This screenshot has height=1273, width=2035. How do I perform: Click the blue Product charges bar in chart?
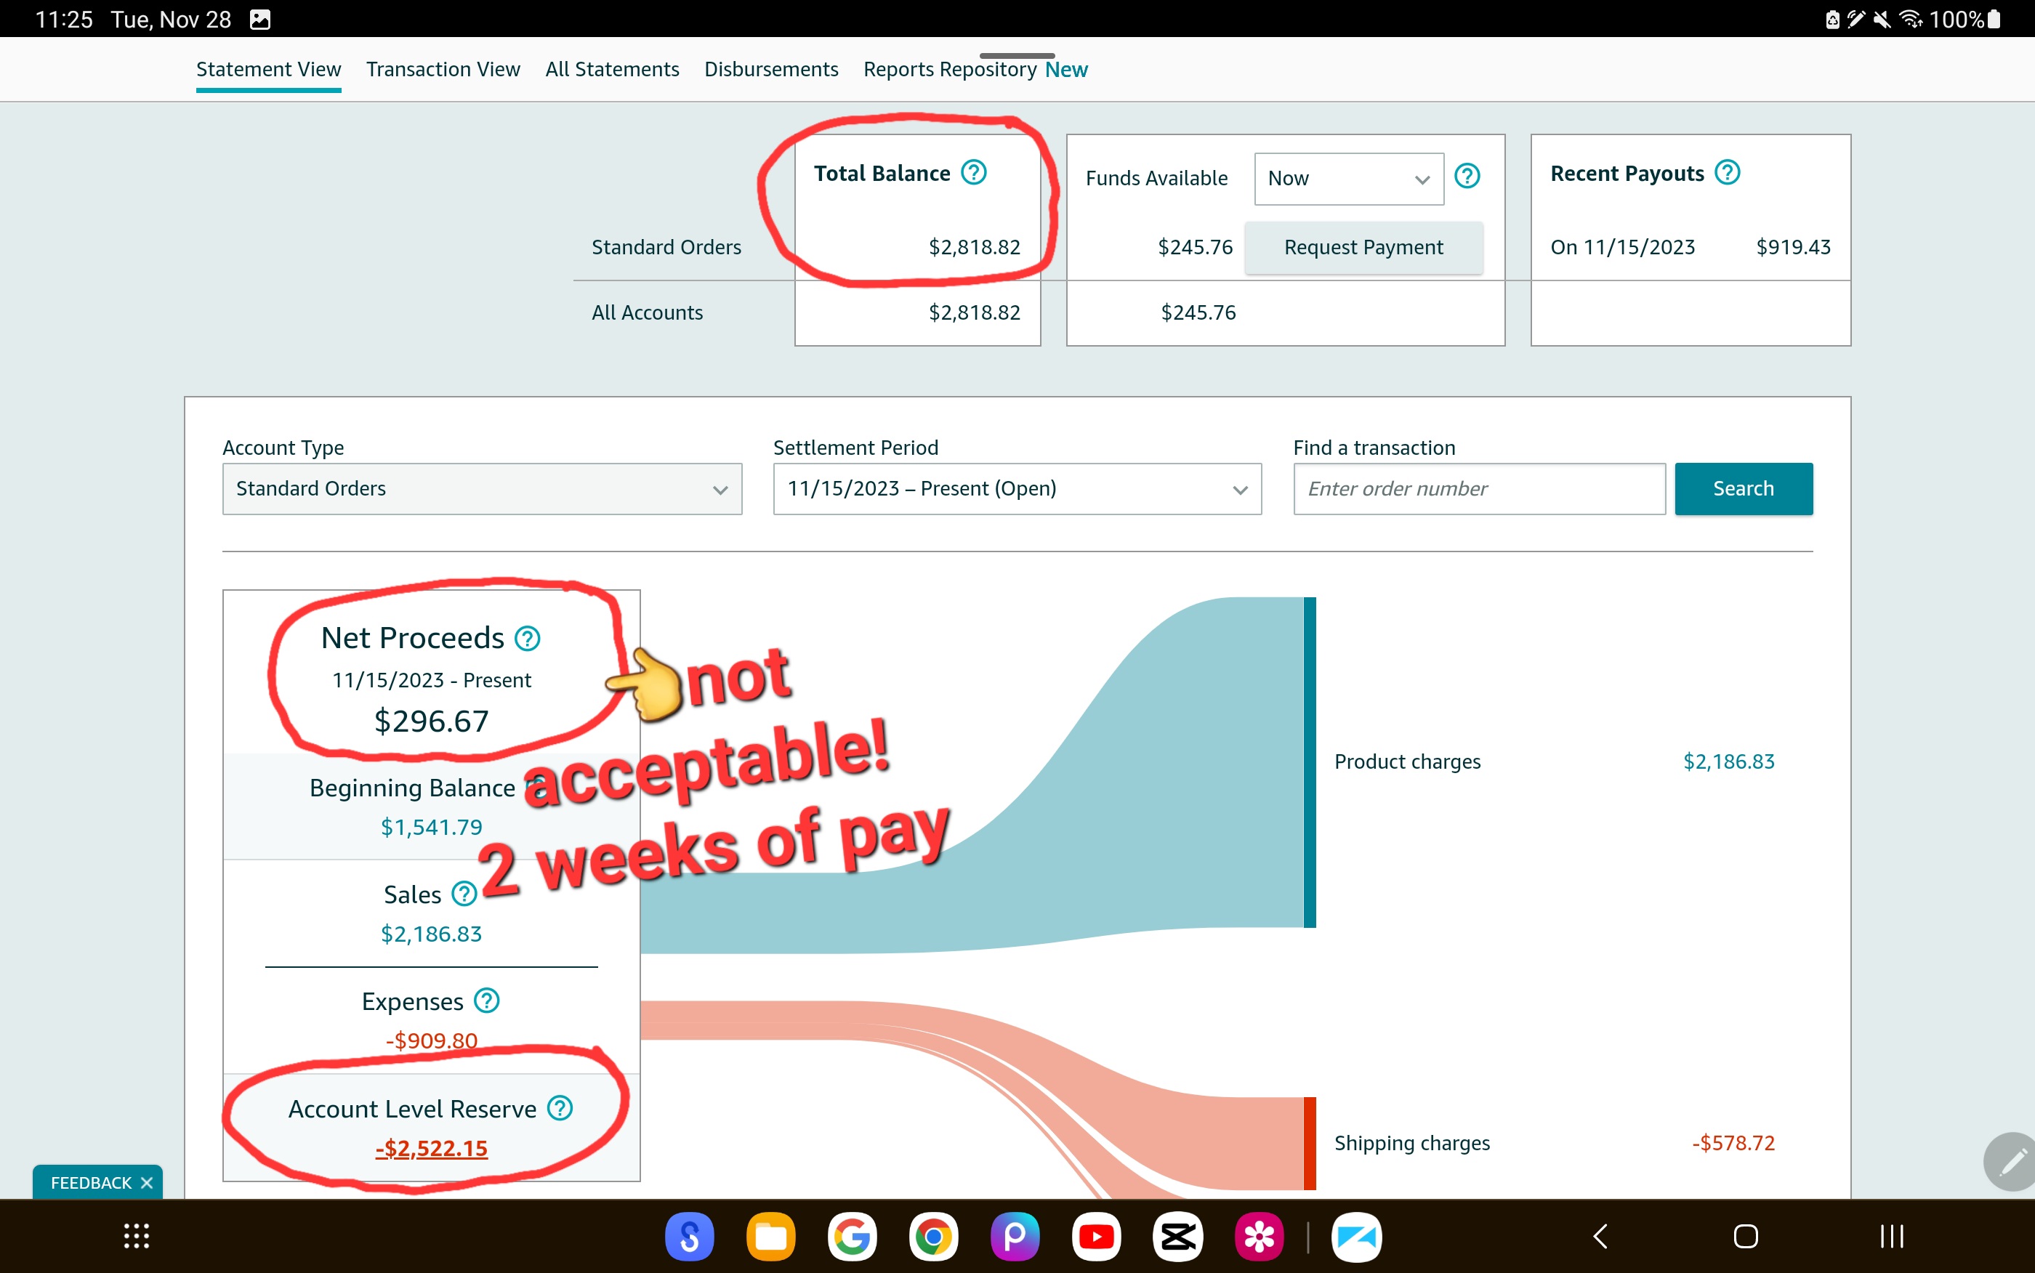pyautogui.click(x=1309, y=762)
